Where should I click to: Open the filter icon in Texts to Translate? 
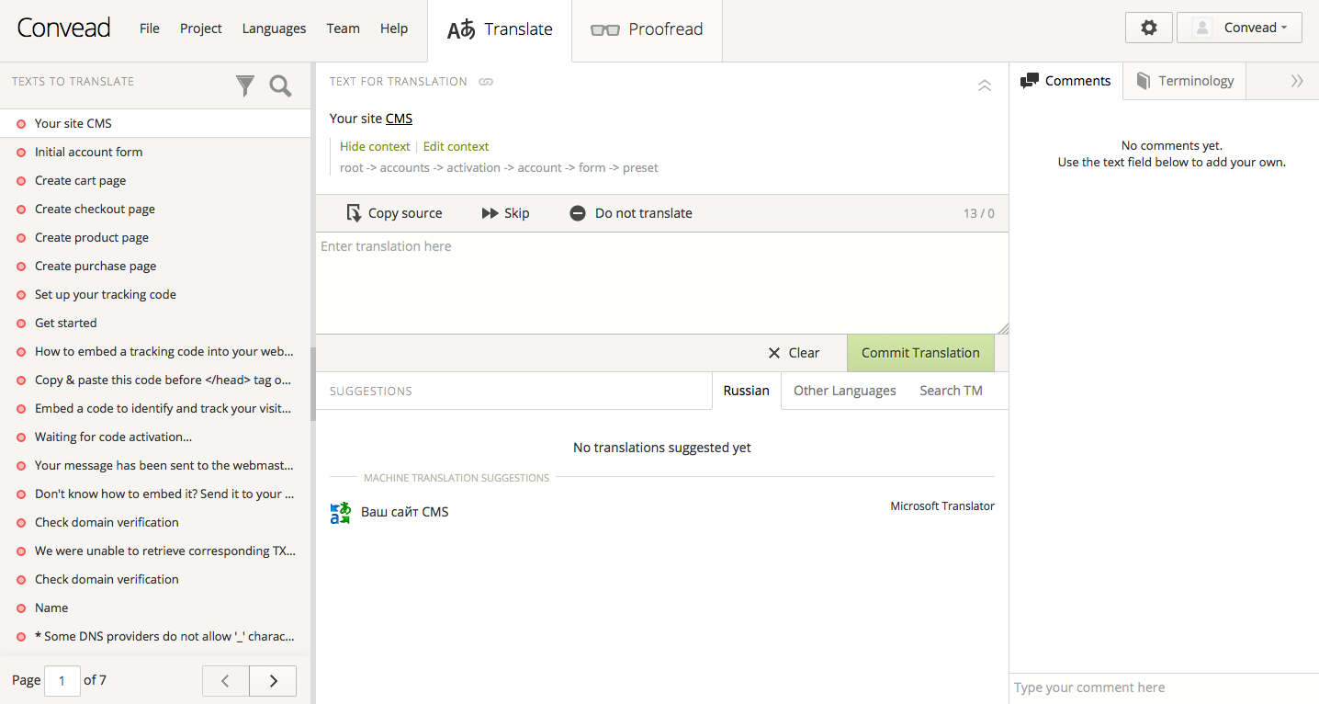[245, 85]
